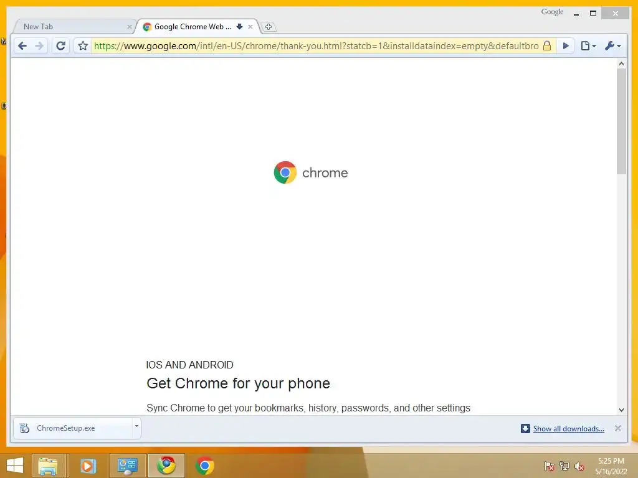The image size is (638, 478).
Task: Bookmark this page with the star icon
Action: point(83,46)
